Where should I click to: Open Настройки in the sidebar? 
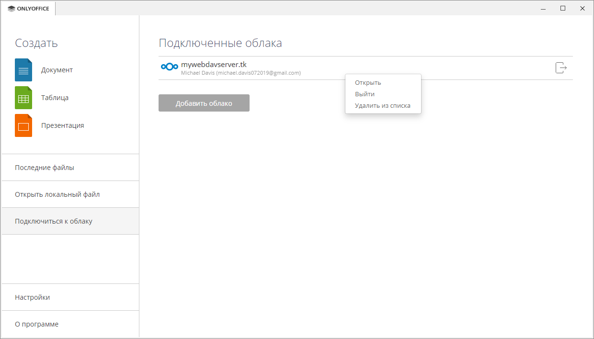tap(70, 297)
